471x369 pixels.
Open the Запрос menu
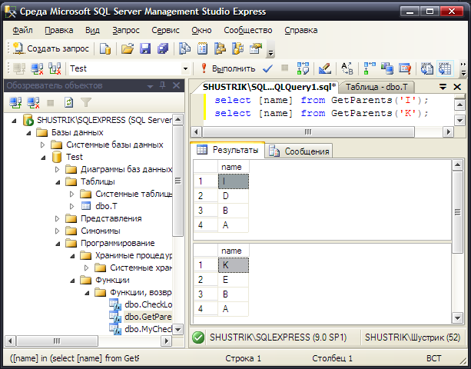(x=126, y=30)
